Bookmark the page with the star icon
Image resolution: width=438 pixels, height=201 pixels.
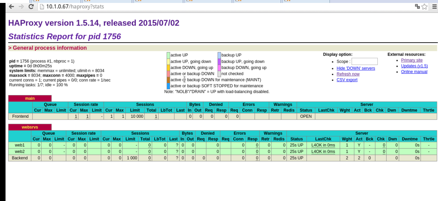coord(424,7)
